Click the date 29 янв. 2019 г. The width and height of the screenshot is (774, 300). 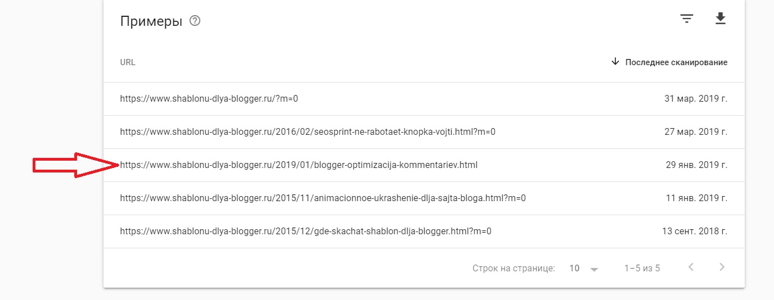point(696,165)
